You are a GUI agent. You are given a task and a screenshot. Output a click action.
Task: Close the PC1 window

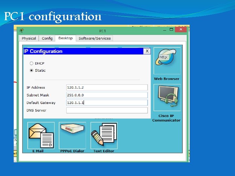click(181, 29)
